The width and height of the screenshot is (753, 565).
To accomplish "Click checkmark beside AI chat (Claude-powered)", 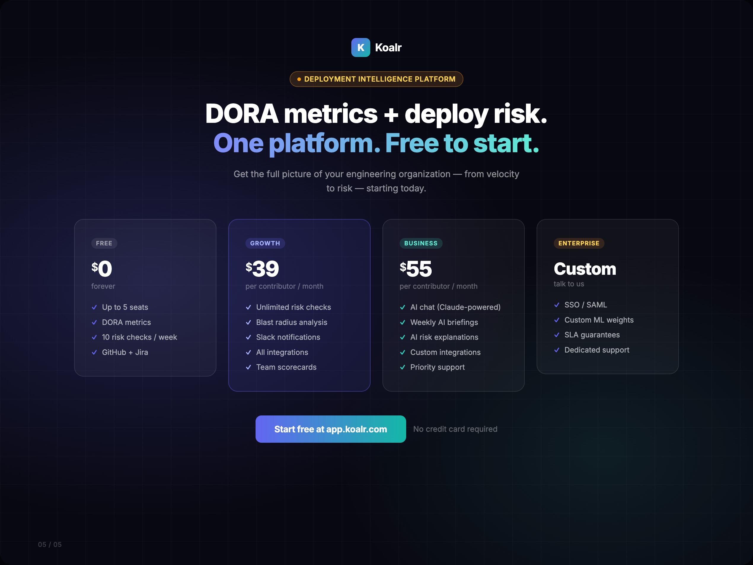I will tap(402, 307).
